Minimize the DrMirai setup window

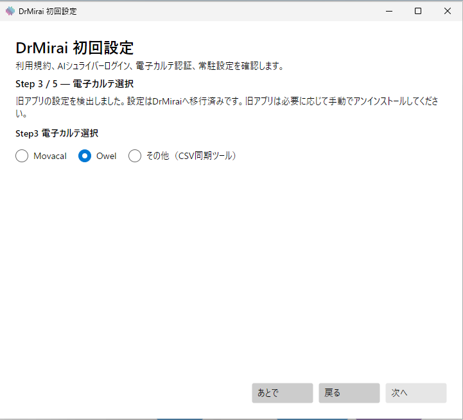tap(389, 11)
